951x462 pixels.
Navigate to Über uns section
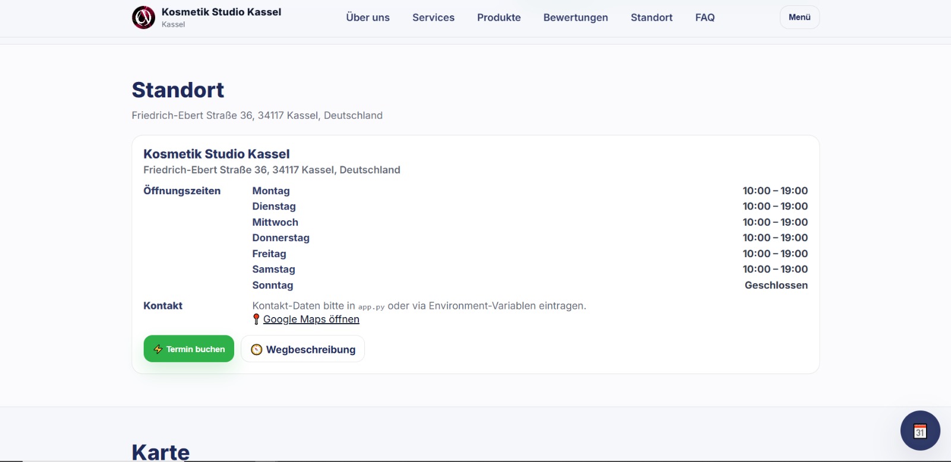click(x=368, y=18)
